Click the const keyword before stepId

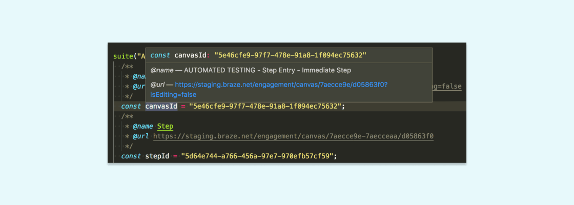[x=131, y=156]
